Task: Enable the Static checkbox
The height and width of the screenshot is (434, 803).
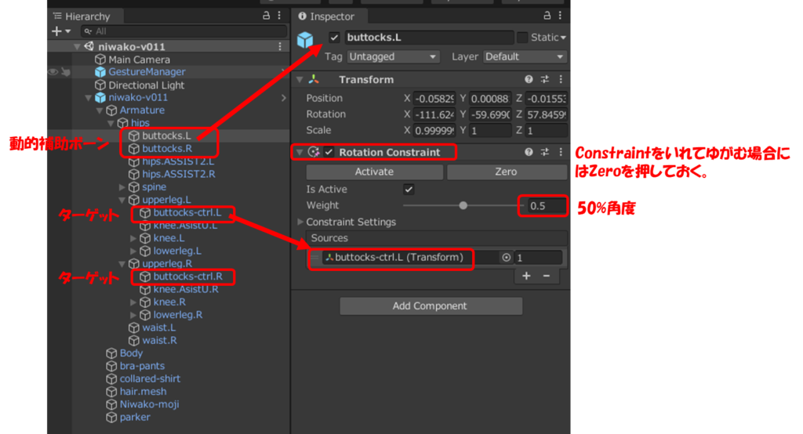Action: pyautogui.click(x=522, y=38)
